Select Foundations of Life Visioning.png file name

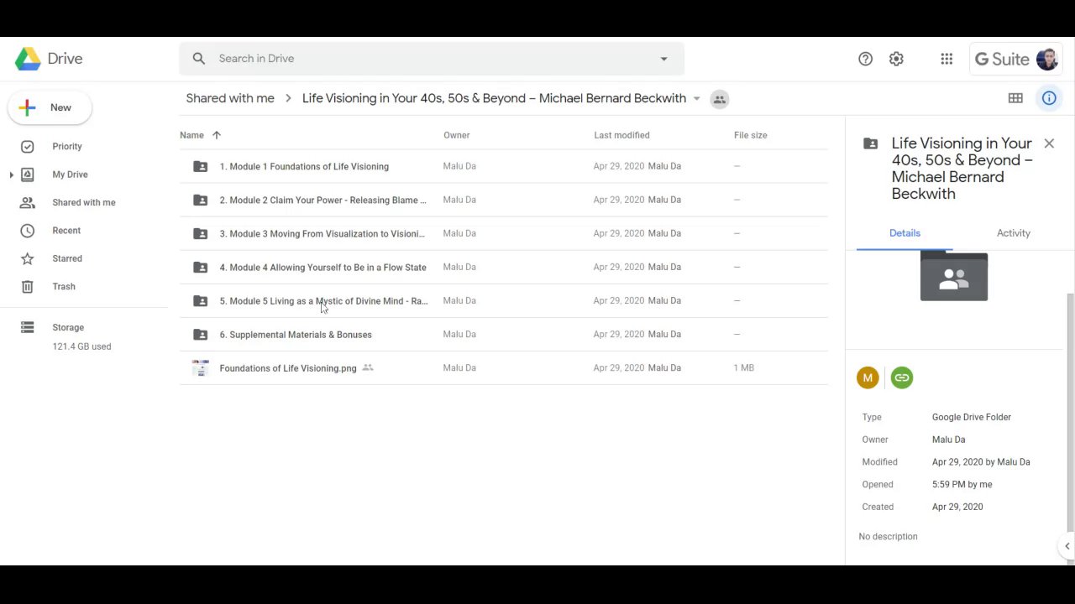(x=288, y=367)
